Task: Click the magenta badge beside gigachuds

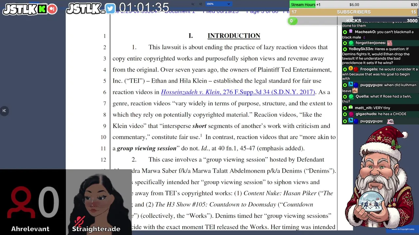Action: 351,114
